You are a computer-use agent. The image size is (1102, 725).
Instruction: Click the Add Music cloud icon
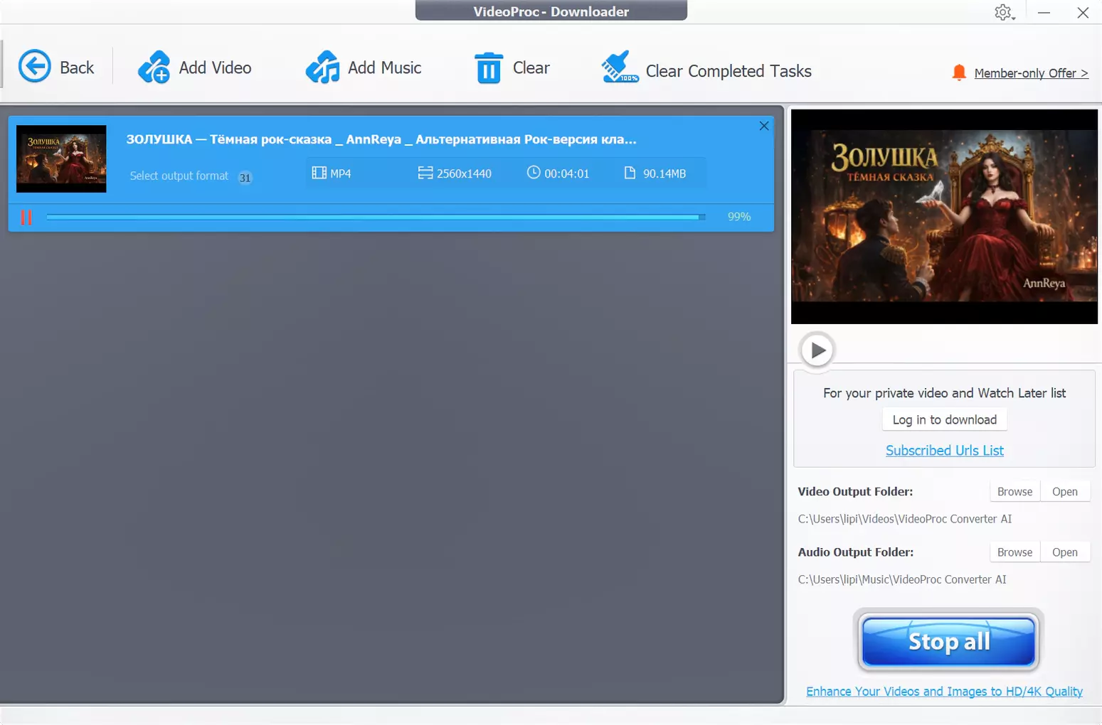pos(322,68)
